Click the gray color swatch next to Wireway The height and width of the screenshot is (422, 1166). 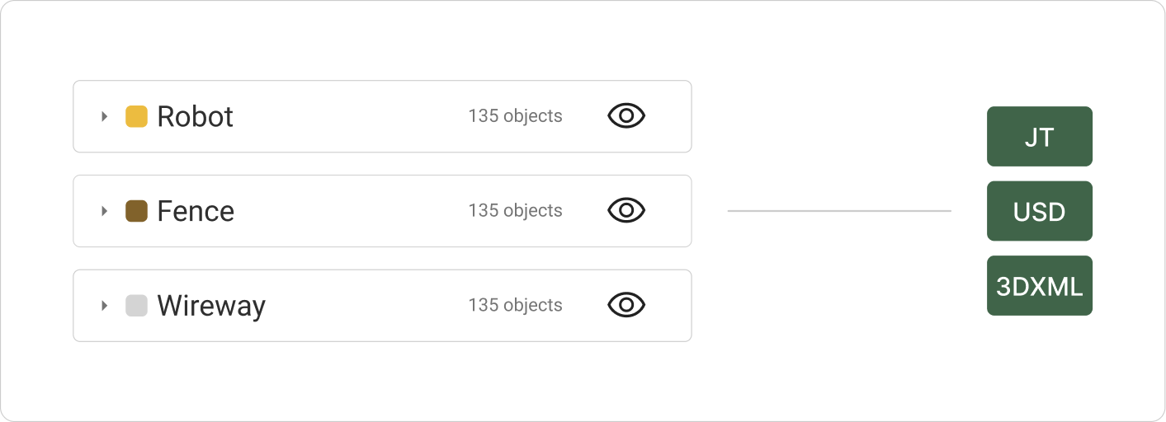coord(136,306)
